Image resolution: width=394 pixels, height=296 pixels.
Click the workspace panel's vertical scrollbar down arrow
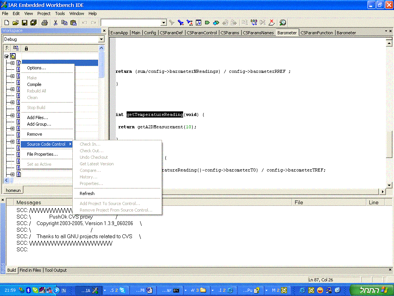(102, 174)
